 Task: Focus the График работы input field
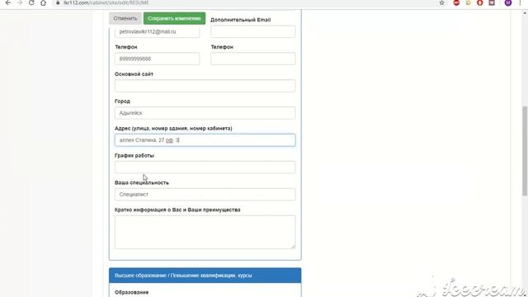tap(205, 167)
